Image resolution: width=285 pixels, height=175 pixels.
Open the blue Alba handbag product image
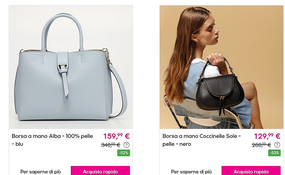pyautogui.click(x=71, y=67)
